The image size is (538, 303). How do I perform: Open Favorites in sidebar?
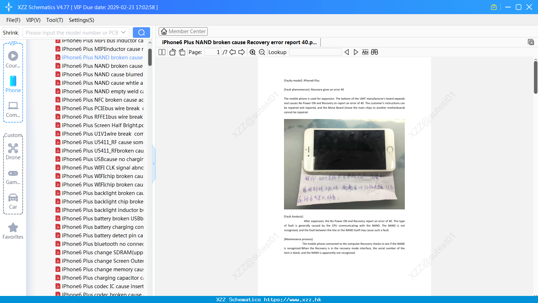(13, 231)
